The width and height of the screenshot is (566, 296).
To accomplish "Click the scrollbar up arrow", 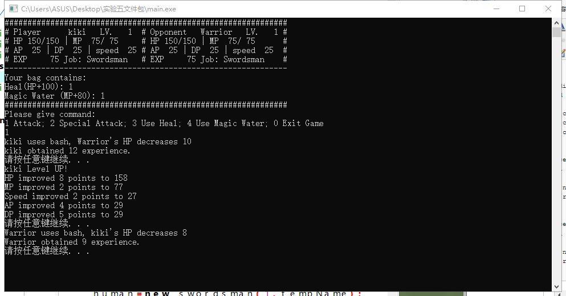I will 556,23.
